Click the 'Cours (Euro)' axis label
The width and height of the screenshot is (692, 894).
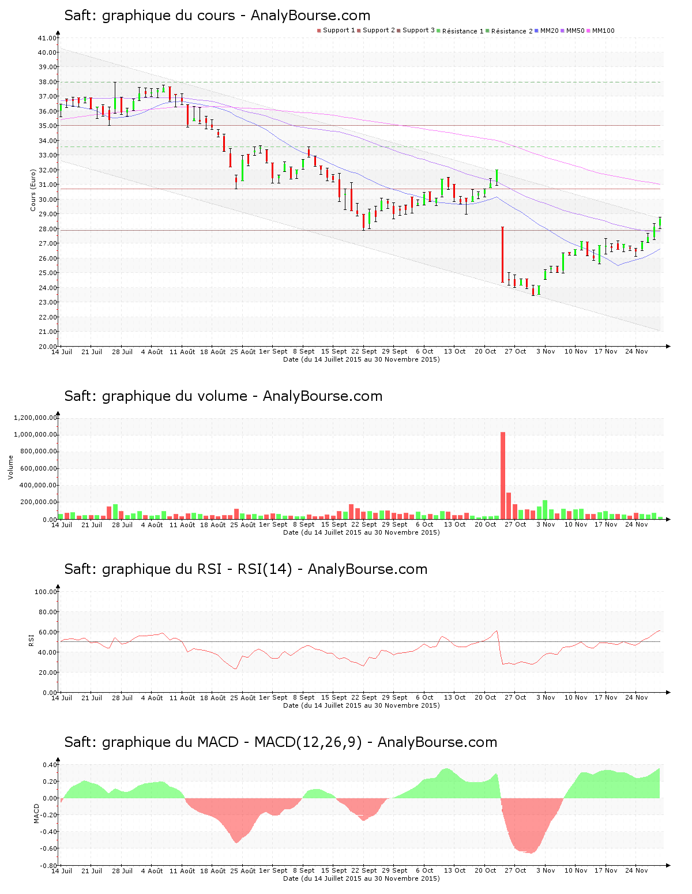tap(33, 190)
